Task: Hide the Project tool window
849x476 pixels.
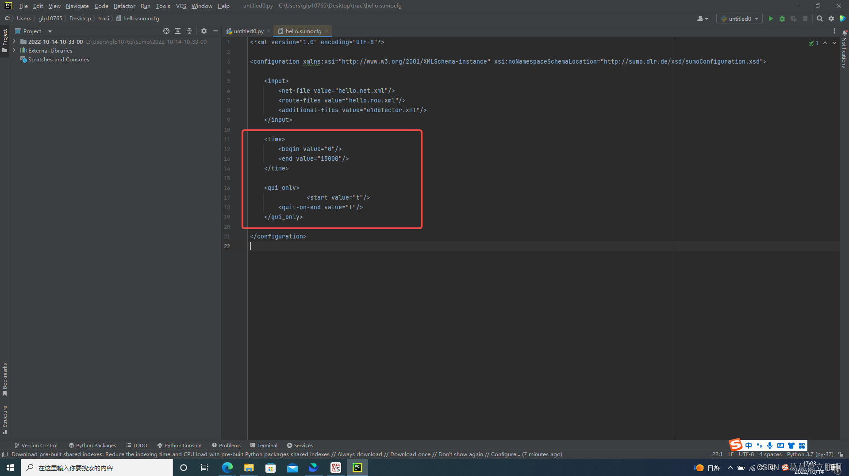Action: point(215,31)
